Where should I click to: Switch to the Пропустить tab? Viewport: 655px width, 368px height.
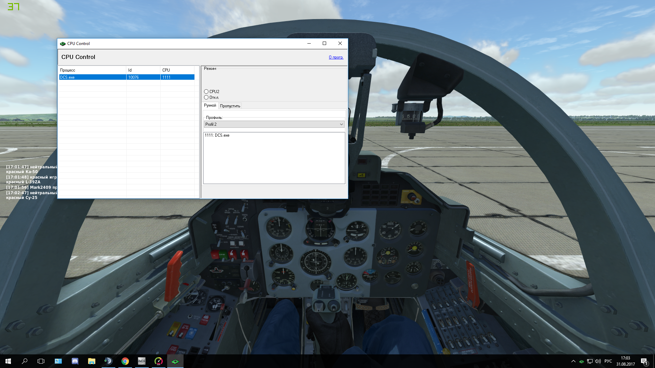click(x=230, y=106)
